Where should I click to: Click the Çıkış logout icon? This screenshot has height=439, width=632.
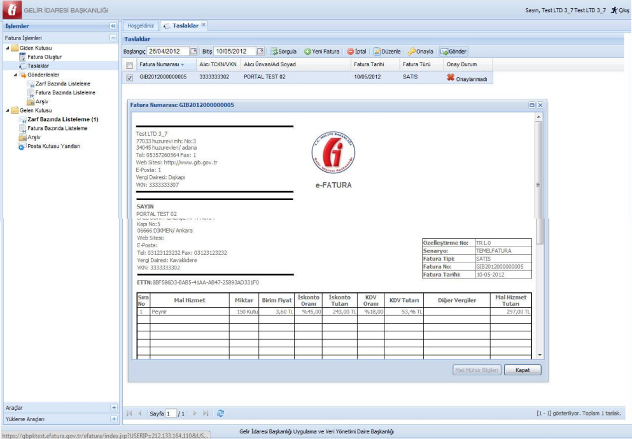click(x=614, y=10)
